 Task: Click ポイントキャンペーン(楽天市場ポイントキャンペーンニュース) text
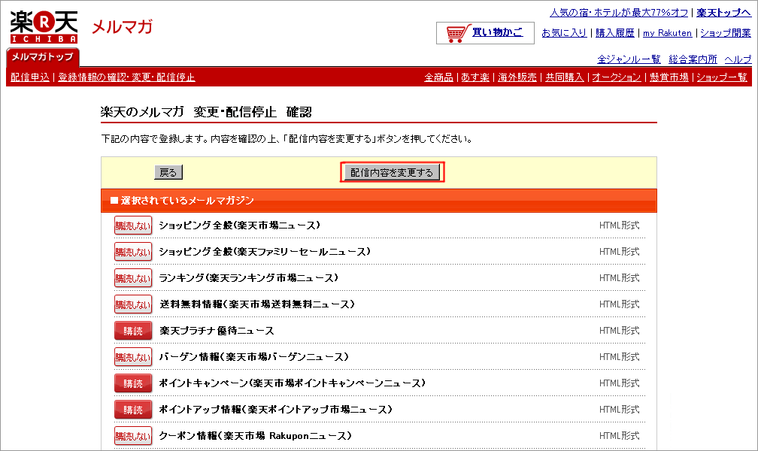coord(293,383)
